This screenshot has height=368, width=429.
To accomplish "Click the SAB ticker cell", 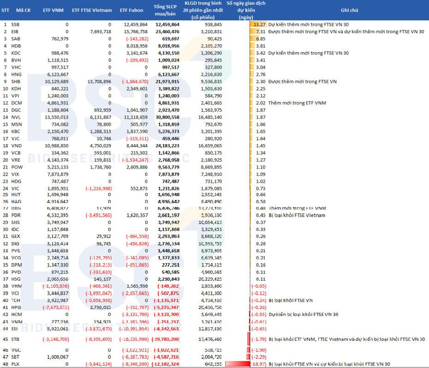I will coord(15,39).
